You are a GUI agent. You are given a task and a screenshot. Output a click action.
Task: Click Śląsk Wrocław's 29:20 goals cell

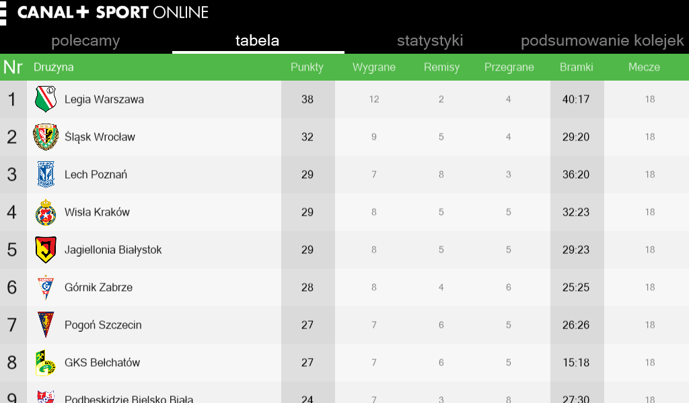(x=576, y=137)
